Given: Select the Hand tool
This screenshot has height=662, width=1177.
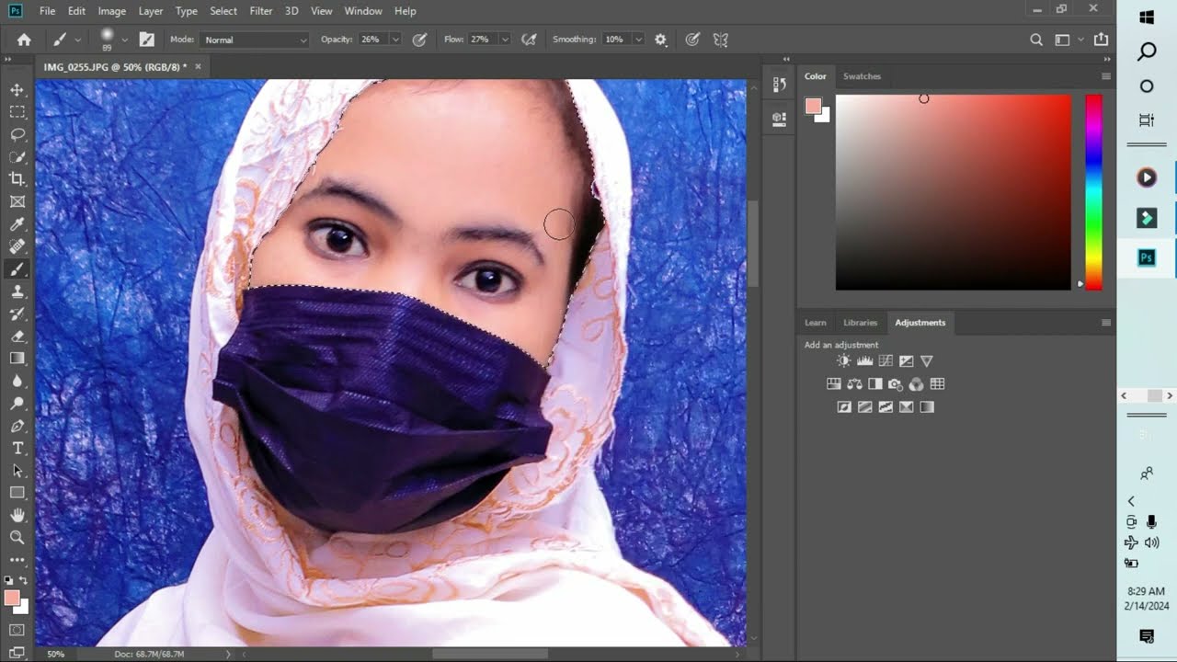Looking at the screenshot, I should [x=17, y=515].
